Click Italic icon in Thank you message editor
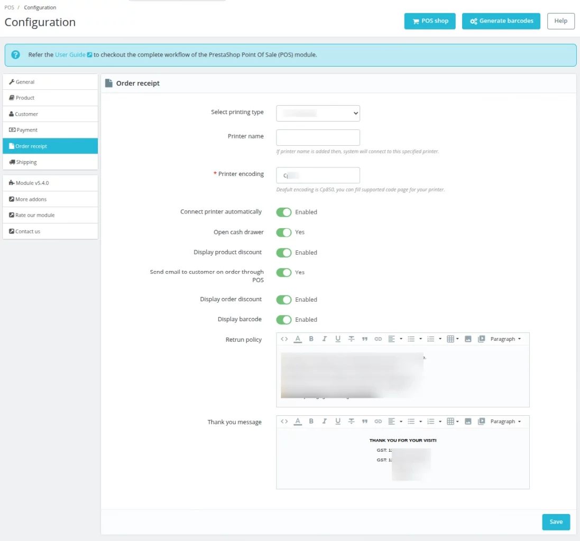This screenshot has width=580, height=541. click(325, 421)
